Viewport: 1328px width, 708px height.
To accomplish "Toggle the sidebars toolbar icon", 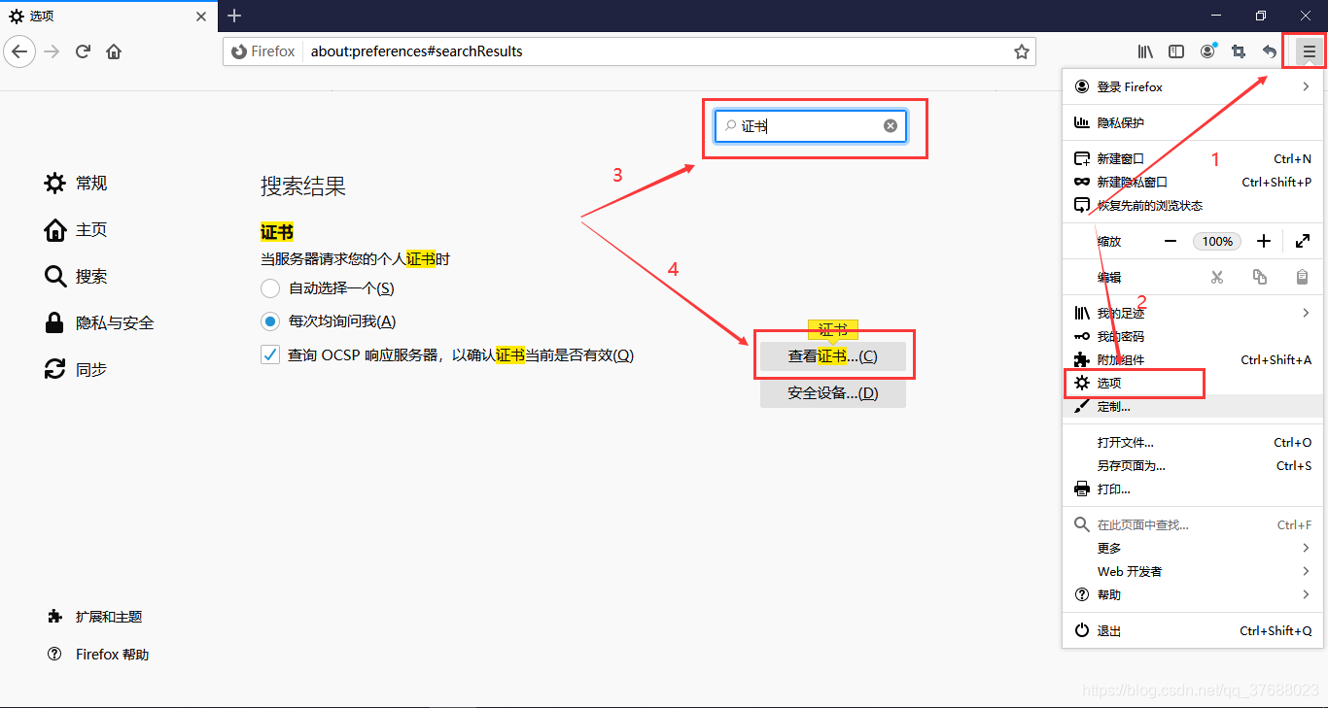I will (1176, 51).
